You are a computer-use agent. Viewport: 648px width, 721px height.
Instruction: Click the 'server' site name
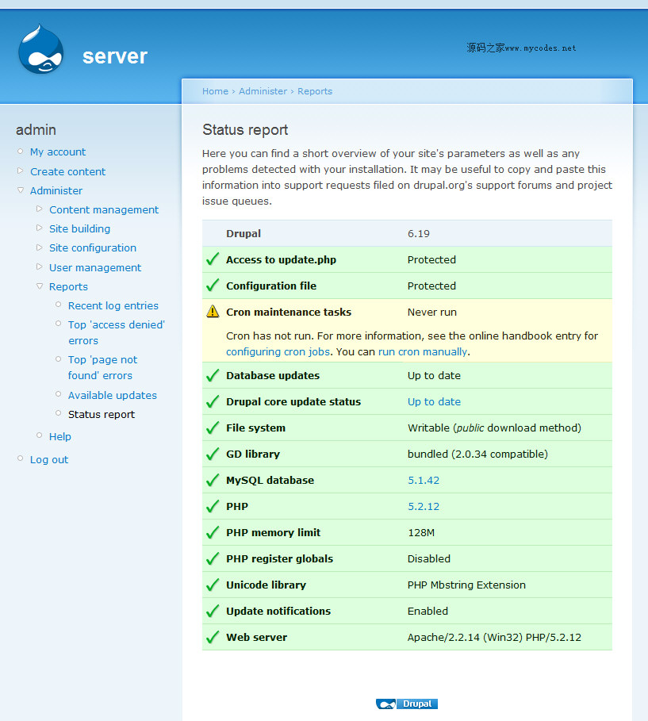[115, 56]
